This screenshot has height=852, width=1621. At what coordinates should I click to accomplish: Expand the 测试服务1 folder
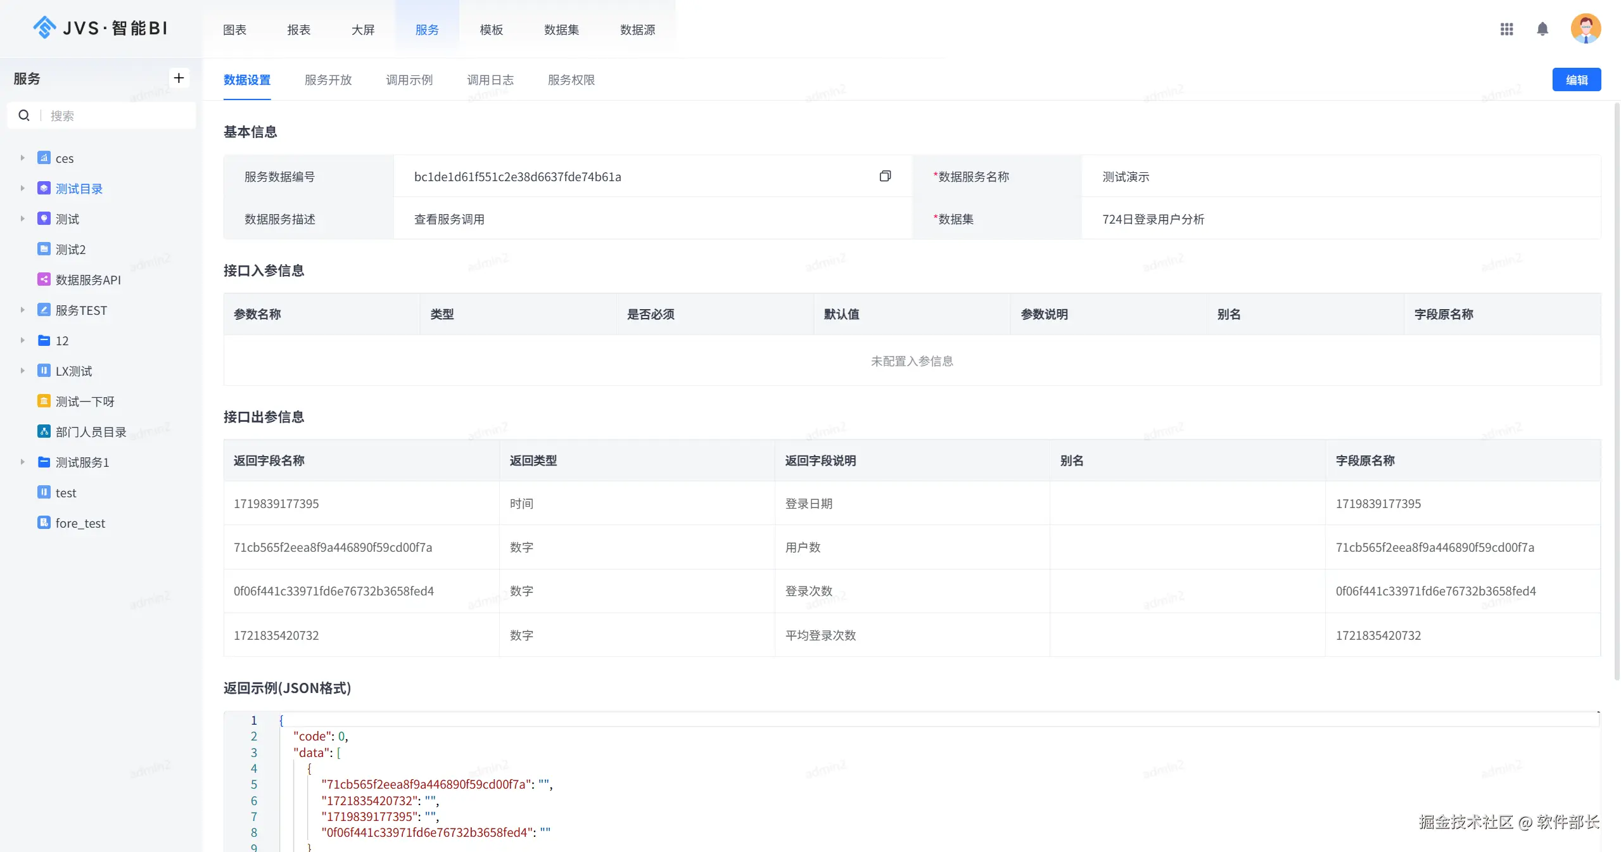click(22, 462)
